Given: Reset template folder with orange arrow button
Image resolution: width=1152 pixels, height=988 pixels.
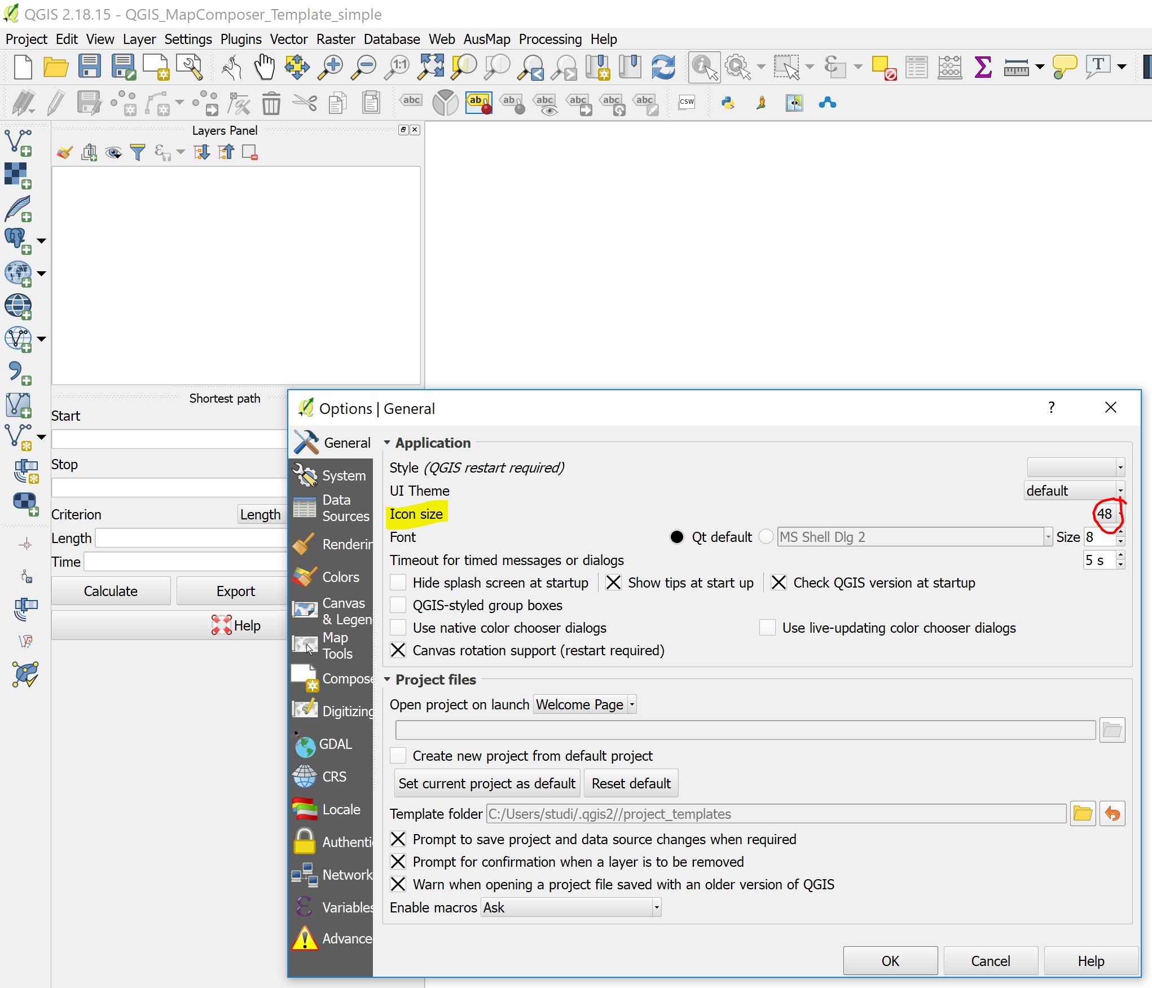Looking at the screenshot, I should (x=1112, y=814).
